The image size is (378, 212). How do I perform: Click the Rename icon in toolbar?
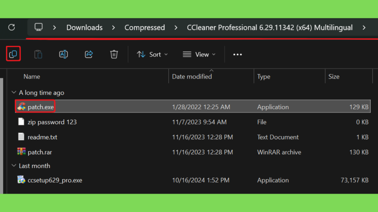(x=63, y=54)
